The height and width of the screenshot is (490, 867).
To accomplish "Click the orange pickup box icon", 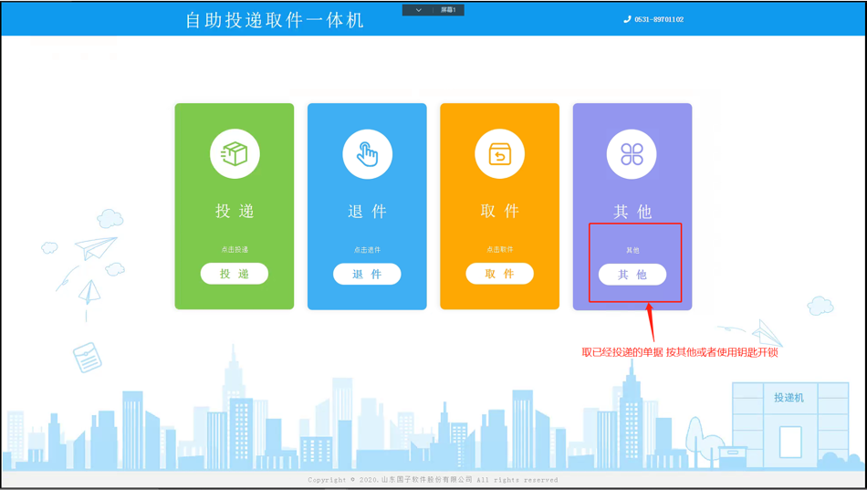I will [x=499, y=154].
